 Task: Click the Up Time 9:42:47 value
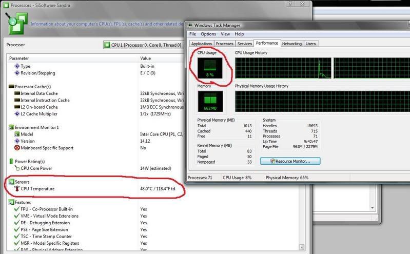click(310, 142)
